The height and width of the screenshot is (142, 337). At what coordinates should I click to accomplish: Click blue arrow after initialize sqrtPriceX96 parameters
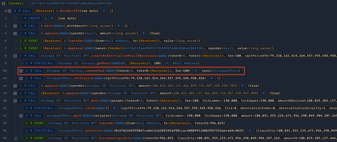(212, 78)
